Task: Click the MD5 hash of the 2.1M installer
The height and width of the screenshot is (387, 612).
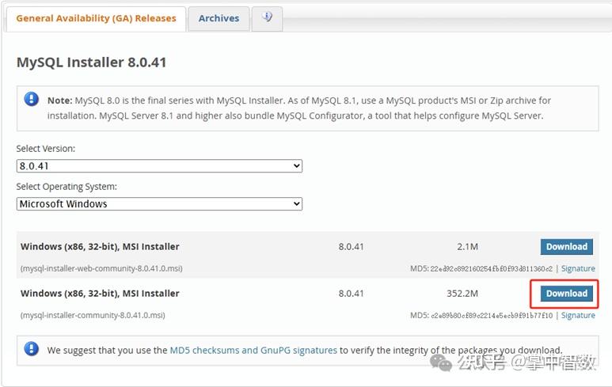Action: [x=491, y=268]
